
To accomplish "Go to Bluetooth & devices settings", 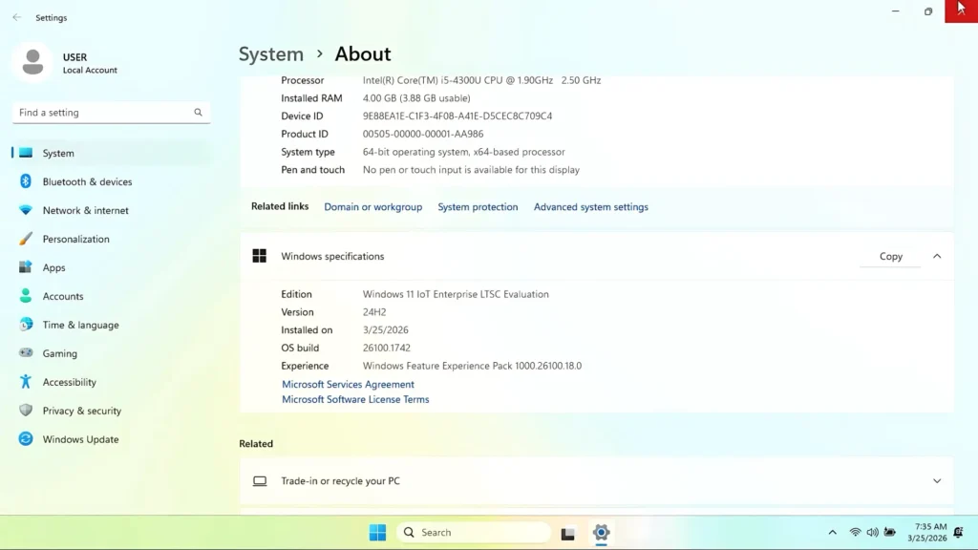I will pos(111,181).
